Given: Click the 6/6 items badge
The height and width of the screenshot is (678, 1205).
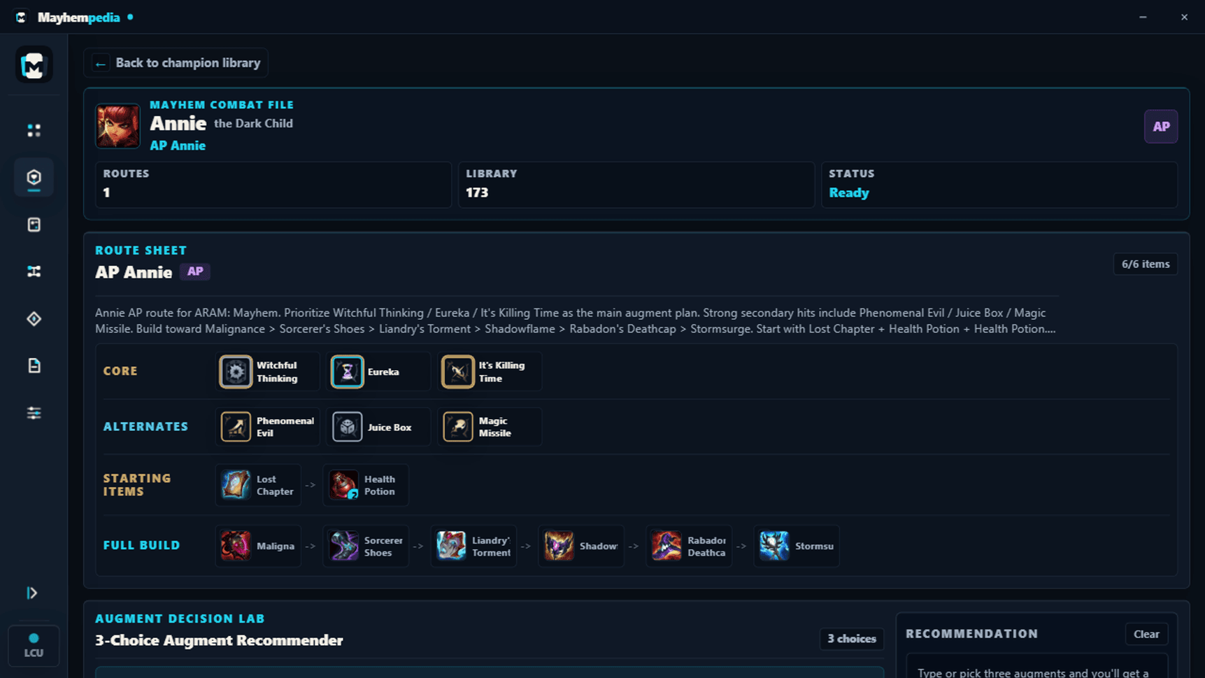Looking at the screenshot, I should 1146,264.
